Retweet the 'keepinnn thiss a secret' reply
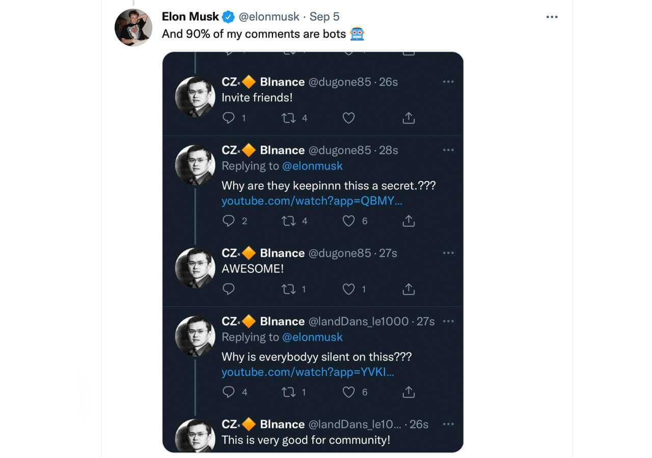This screenshot has height=458, width=652. (289, 221)
